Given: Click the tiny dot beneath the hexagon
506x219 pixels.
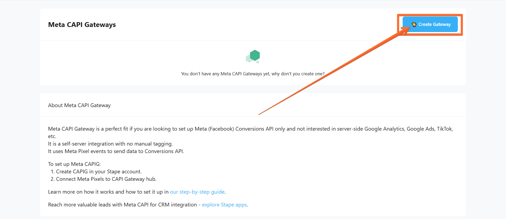Looking at the screenshot, I should coord(258,62).
